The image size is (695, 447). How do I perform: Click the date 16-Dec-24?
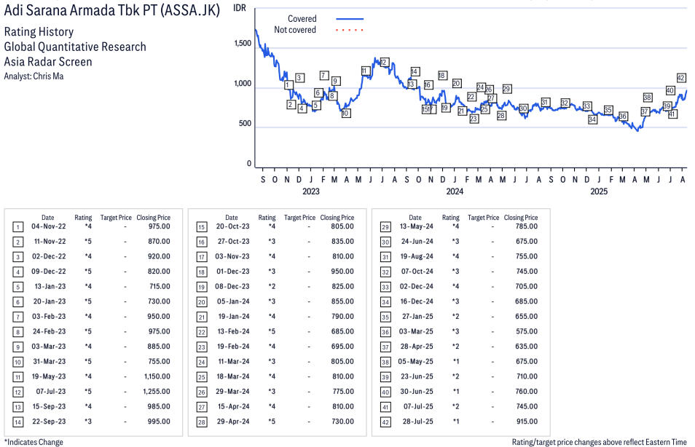click(x=417, y=301)
